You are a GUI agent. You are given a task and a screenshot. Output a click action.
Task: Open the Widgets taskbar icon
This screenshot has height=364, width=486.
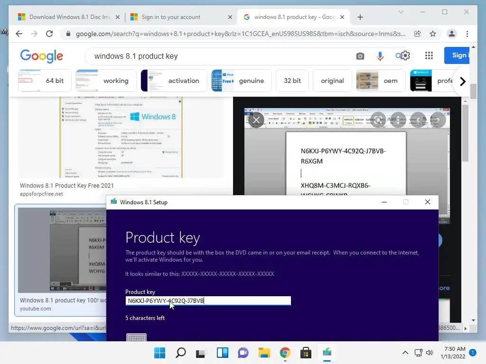coord(223,353)
